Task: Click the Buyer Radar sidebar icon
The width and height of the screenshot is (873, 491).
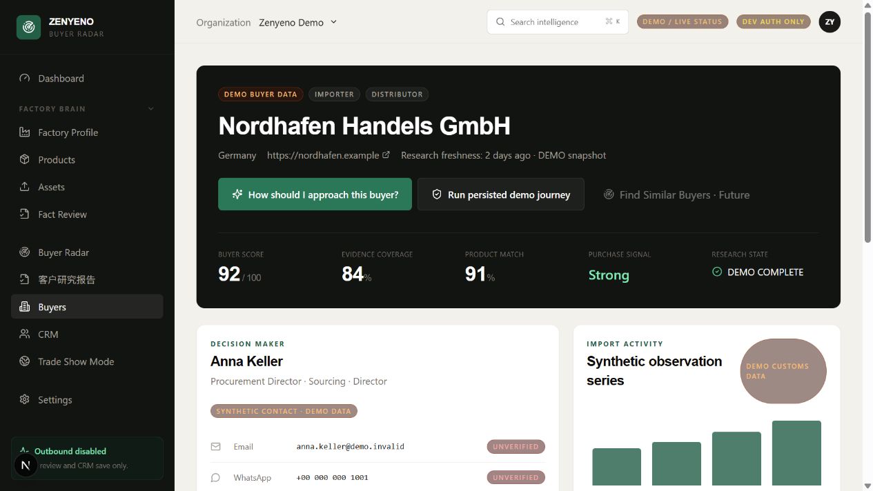Action: pyautogui.click(x=25, y=252)
